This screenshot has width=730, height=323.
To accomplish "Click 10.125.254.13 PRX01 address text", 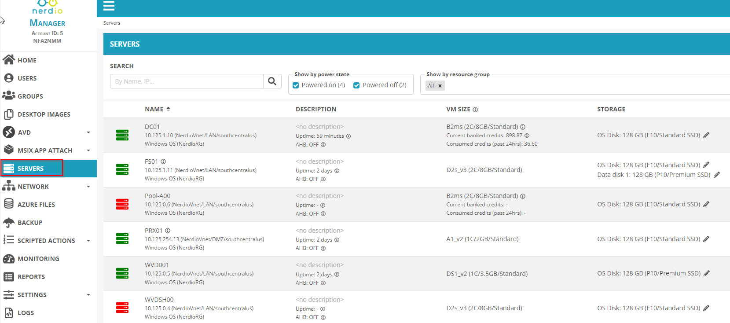I will coord(205,239).
